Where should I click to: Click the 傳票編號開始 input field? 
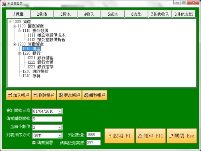click(x=47, y=119)
